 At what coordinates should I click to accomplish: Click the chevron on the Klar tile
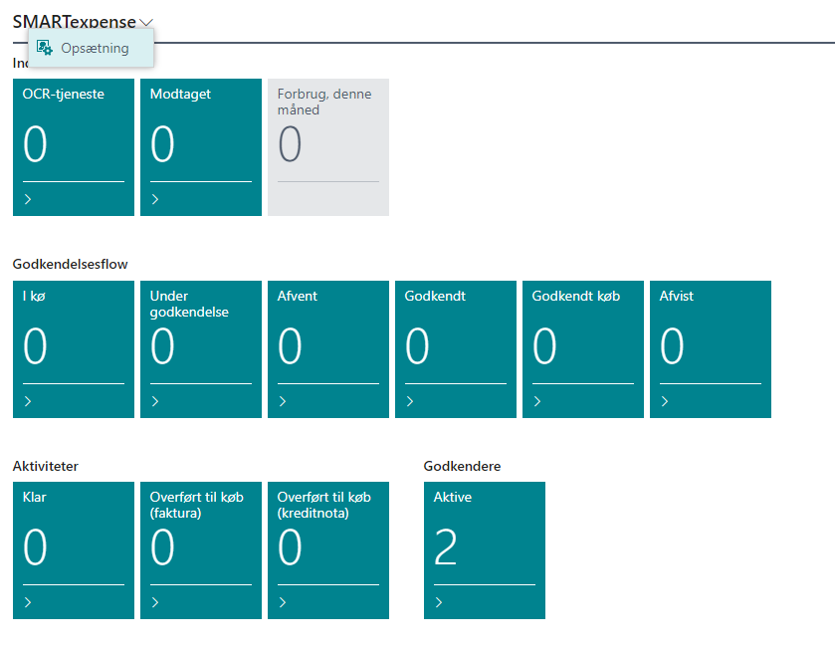pyautogui.click(x=28, y=602)
